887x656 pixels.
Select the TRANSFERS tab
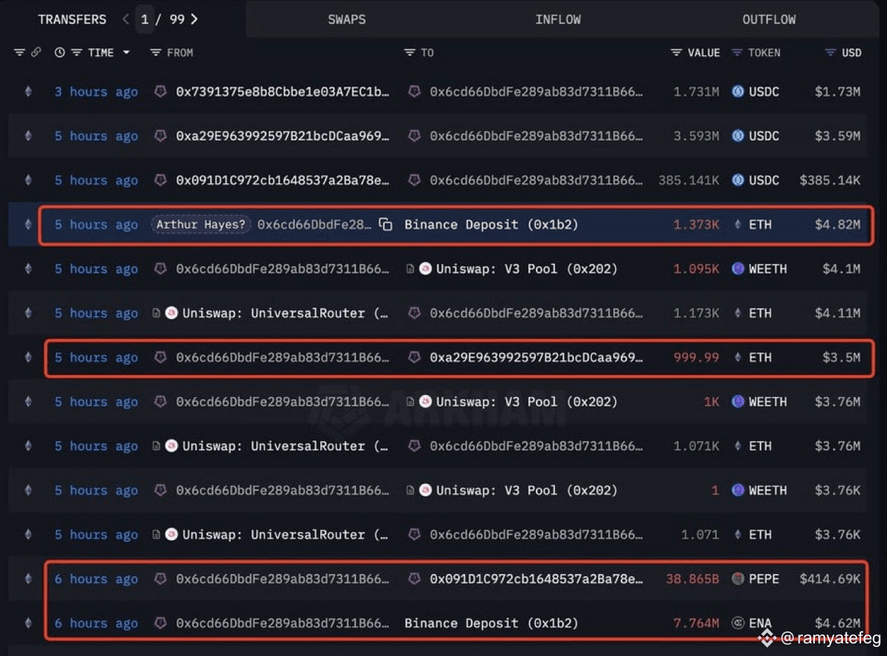click(72, 20)
